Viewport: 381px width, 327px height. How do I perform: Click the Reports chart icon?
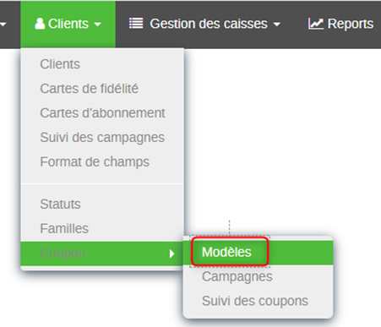pyautogui.click(x=316, y=24)
